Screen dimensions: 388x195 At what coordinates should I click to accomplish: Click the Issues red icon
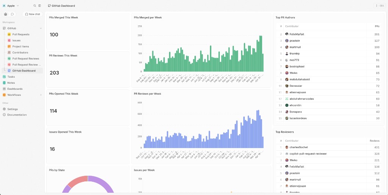click(x=9, y=41)
